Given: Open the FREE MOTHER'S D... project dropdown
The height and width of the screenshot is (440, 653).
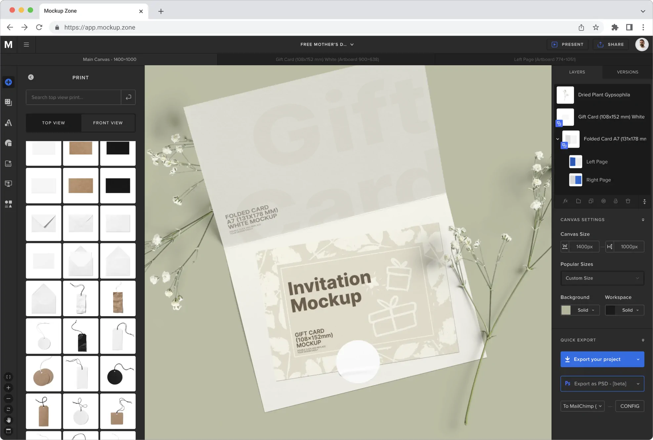Looking at the screenshot, I should coord(327,44).
